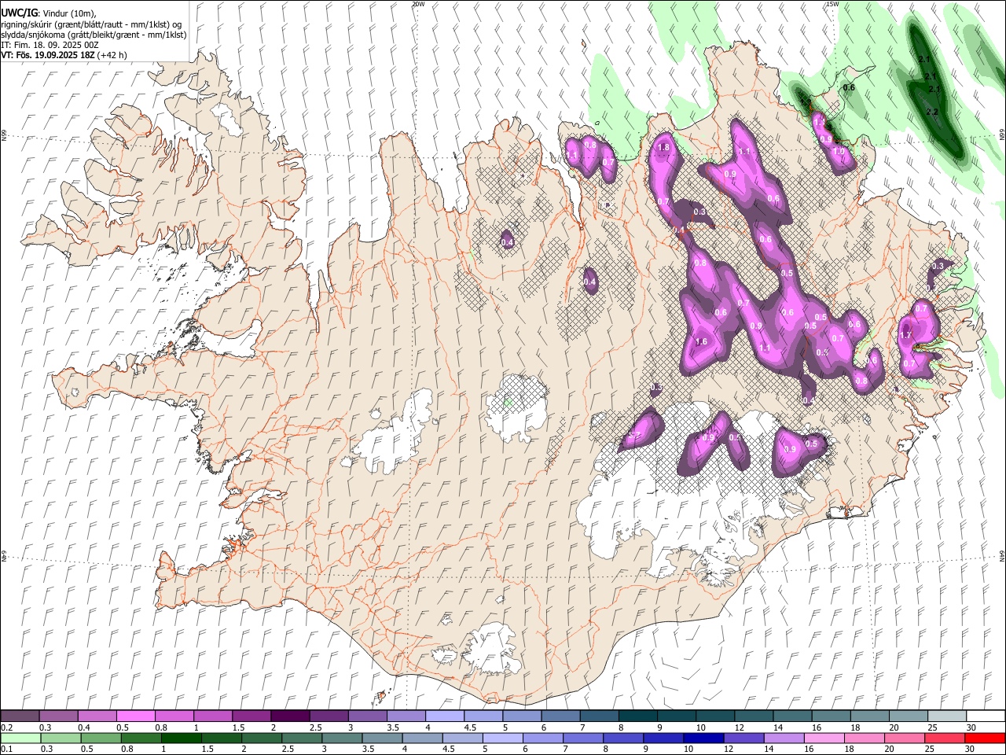Image resolution: width=1006 pixels, height=755 pixels.
Task: Pick the pure red swatch labeled 30
Action: [985, 738]
